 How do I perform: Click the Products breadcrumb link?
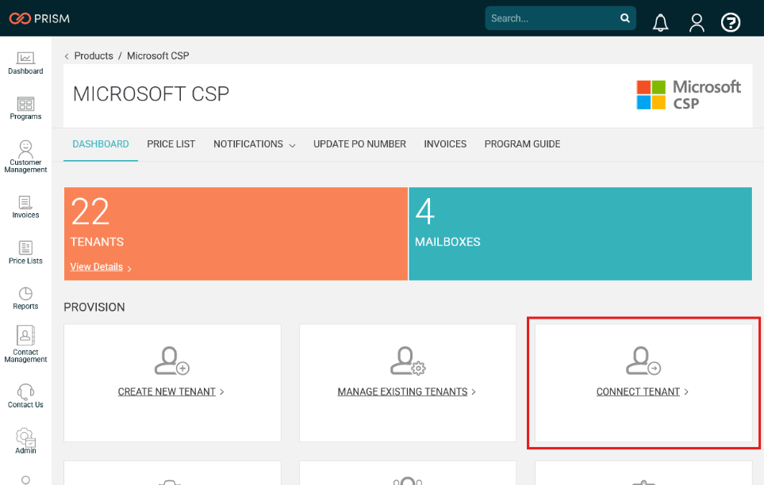click(x=94, y=56)
